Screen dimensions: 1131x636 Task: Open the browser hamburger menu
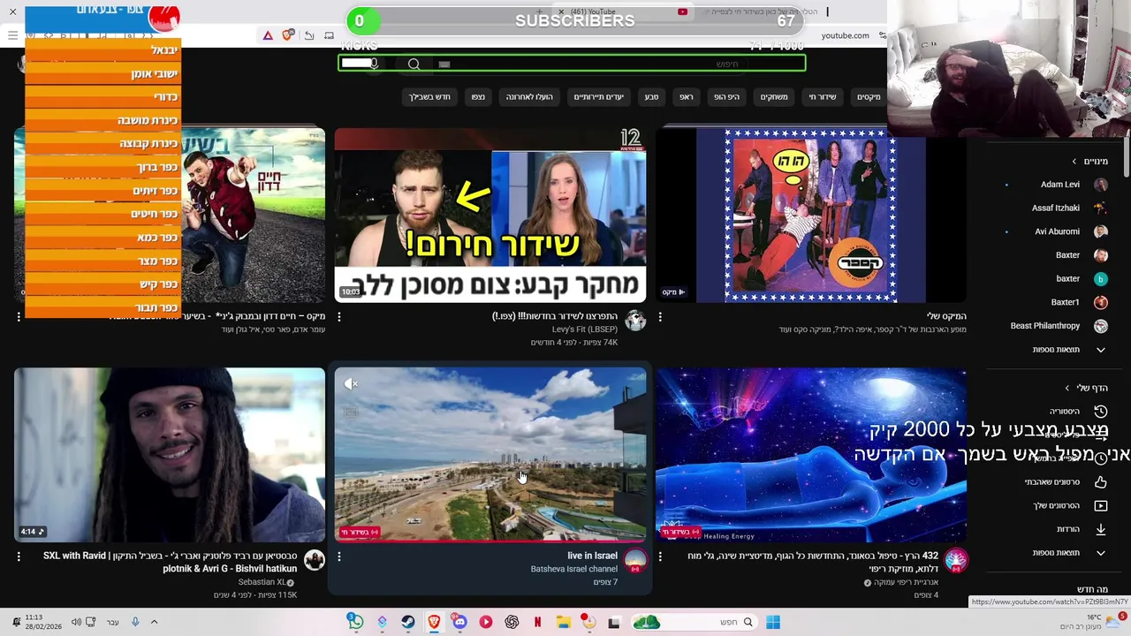12,35
